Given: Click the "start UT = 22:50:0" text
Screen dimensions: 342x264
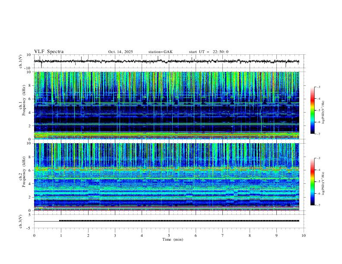Looking at the screenshot, I should tap(209, 52).
